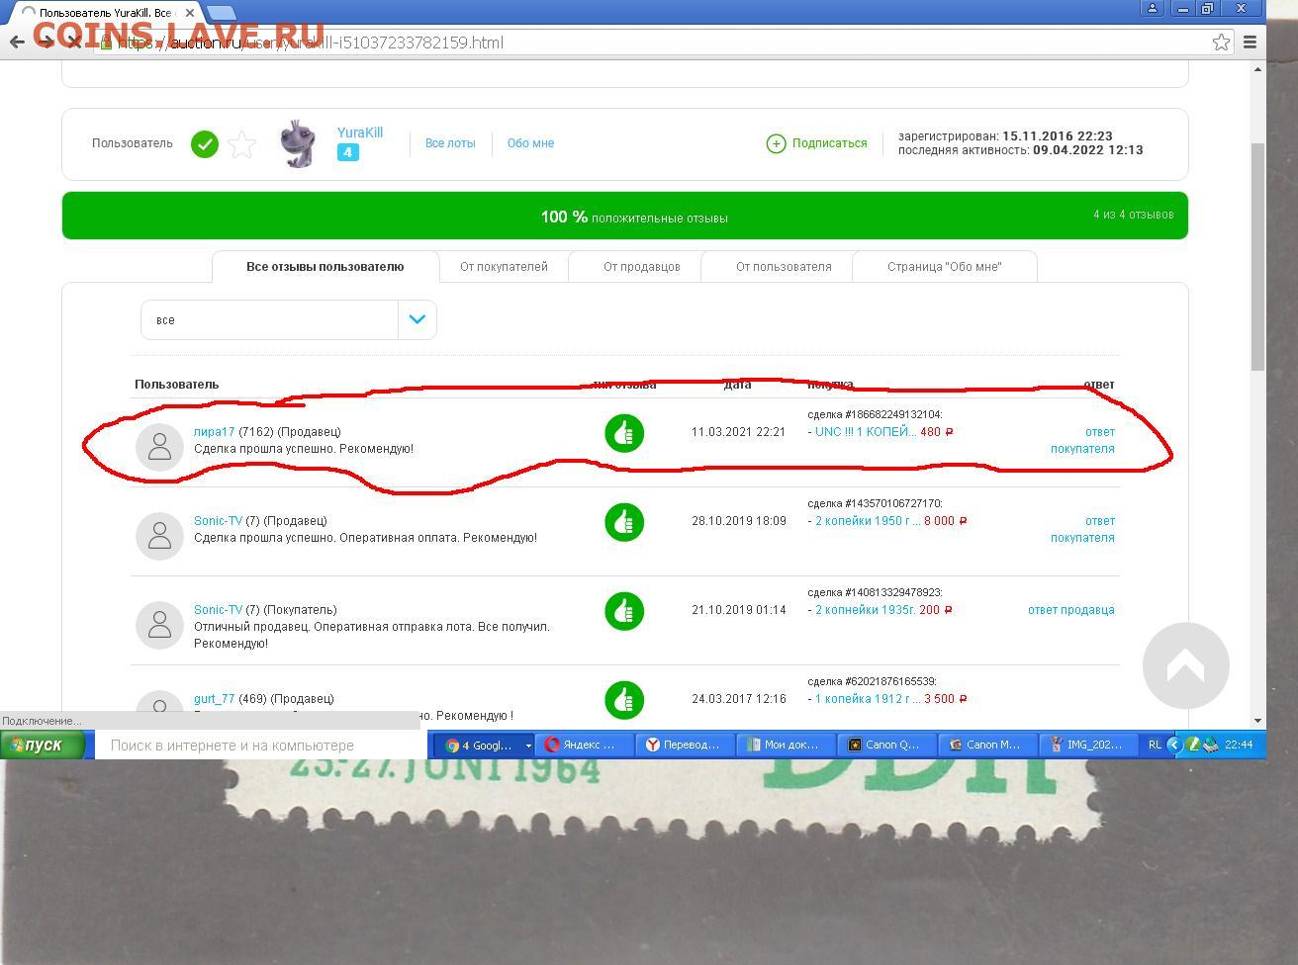
Task: Click 'ответ продавца' link
Action: click(1070, 610)
